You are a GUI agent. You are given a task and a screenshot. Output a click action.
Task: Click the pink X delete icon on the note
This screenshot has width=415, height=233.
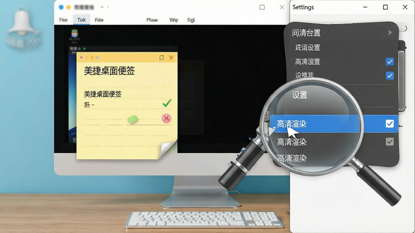[167, 119]
